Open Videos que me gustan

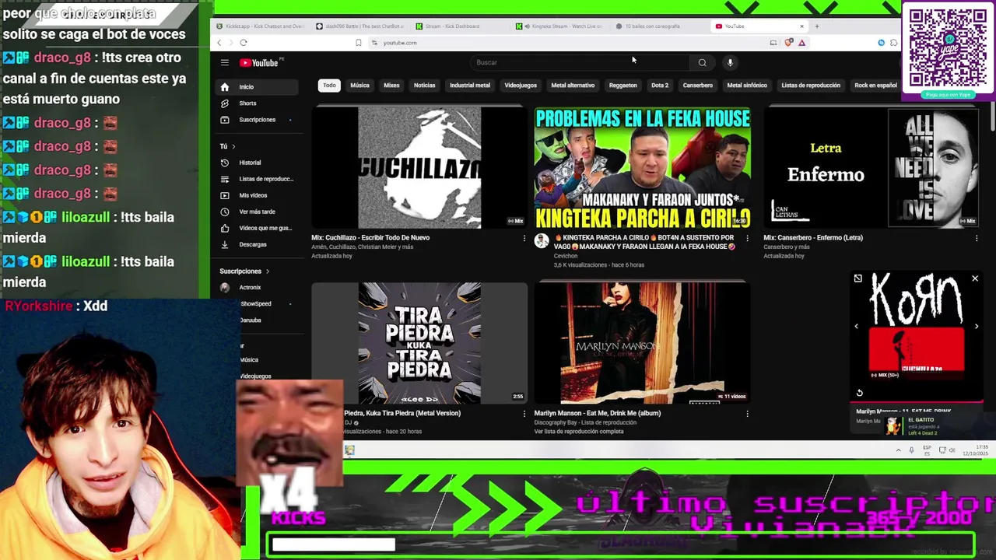pyautogui.click(x=255, y=228)
